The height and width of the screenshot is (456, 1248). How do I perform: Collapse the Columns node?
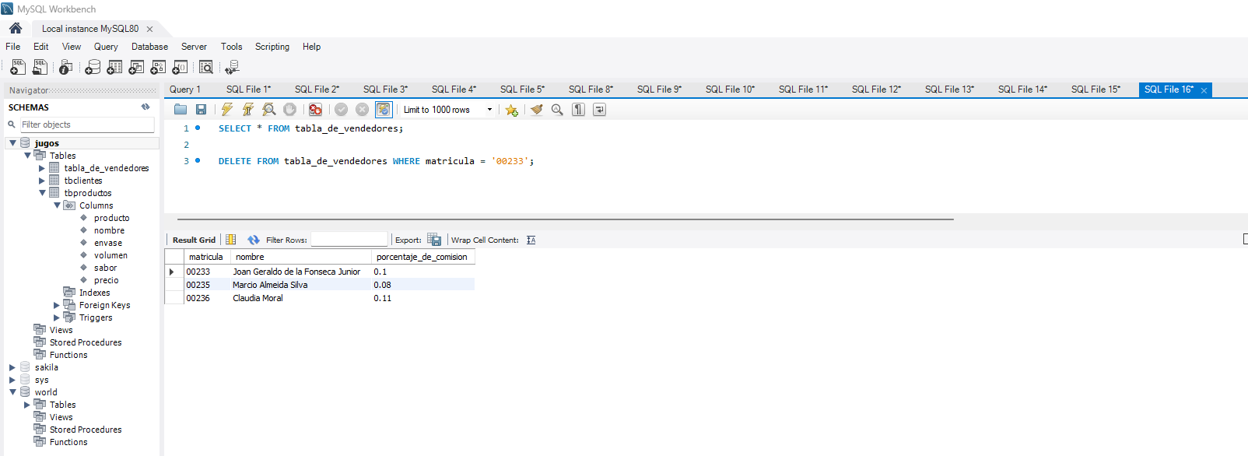point(57,205)
